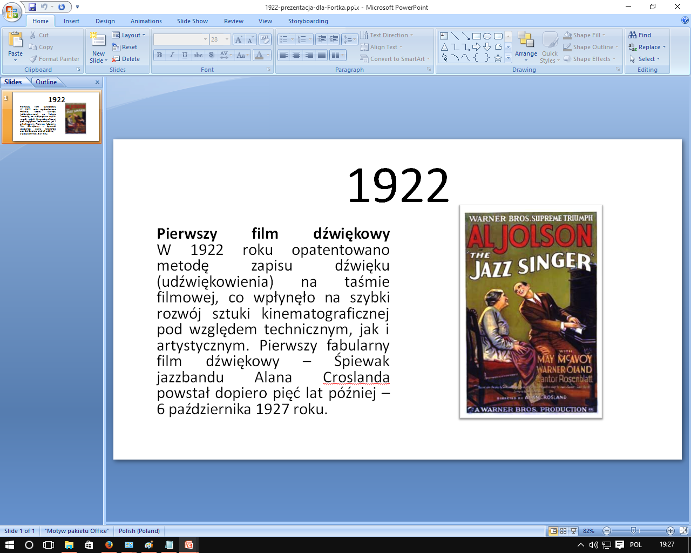Toggle bold formatting
Viewport: 691px width, 553px height.
(x=159, y=55)
